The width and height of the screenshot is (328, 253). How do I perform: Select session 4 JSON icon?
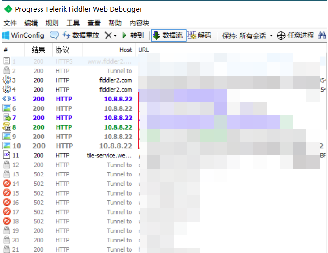[x=6, y=89]
